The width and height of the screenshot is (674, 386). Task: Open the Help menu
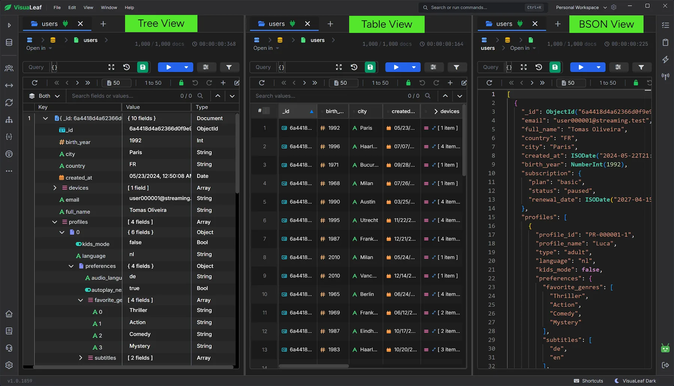tap(129, 7)
